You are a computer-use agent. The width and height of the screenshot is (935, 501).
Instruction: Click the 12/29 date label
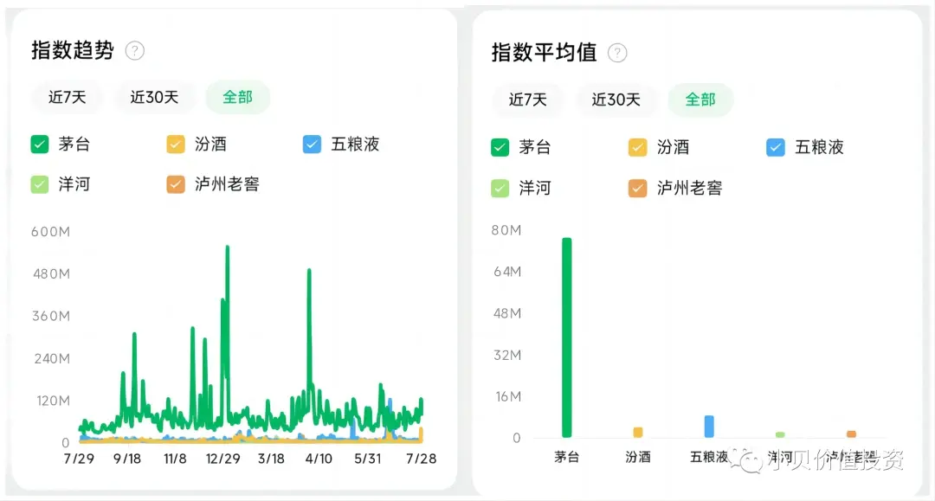point(223,459)
